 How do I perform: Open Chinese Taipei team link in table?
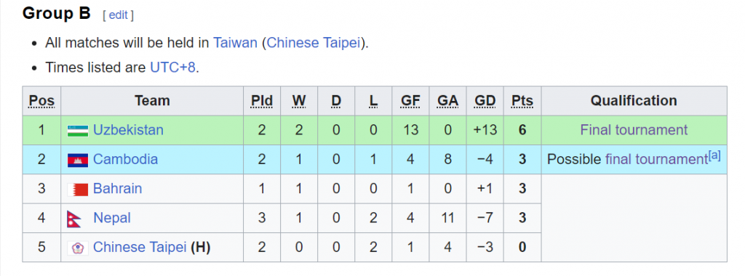coord(140,247)
